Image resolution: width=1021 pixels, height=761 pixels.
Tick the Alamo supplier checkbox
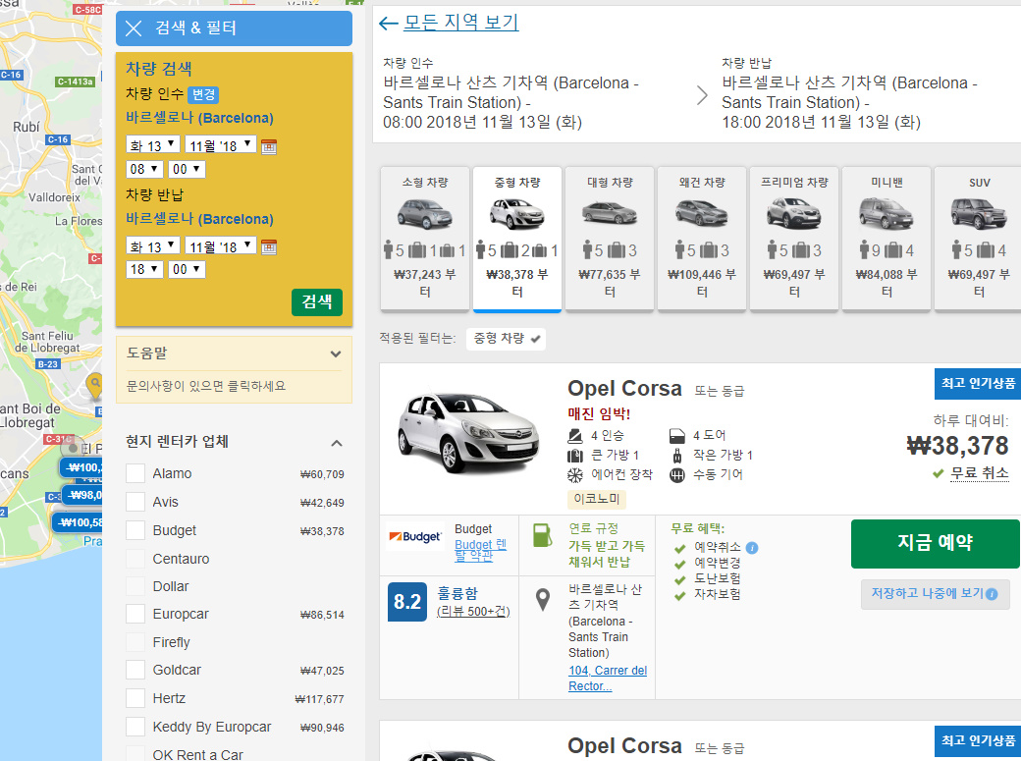tap(135, 473)
